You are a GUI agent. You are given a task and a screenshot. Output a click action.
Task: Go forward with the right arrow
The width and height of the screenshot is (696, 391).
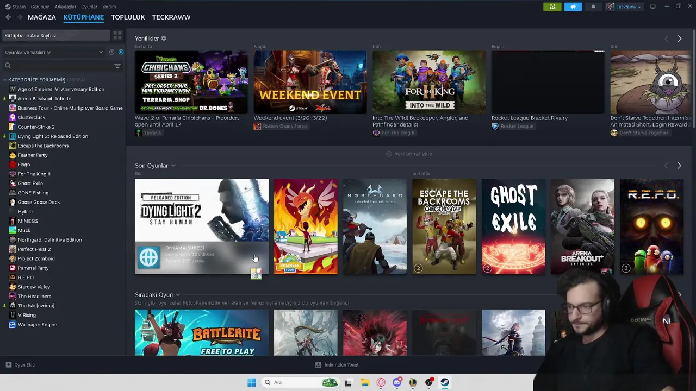click(20, 17)
